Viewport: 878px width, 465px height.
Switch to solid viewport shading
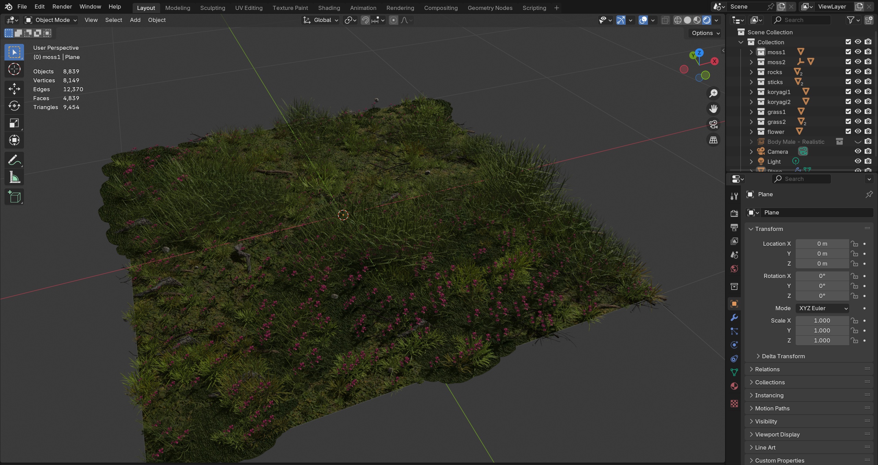(x=687, y=20)
